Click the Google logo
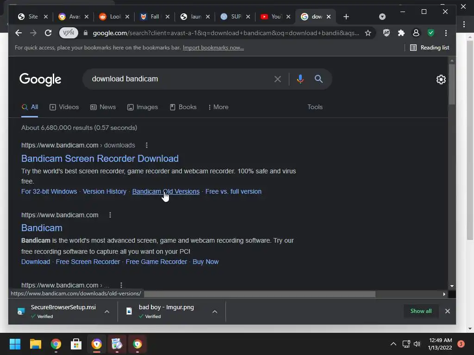 (x=40, y=80)
